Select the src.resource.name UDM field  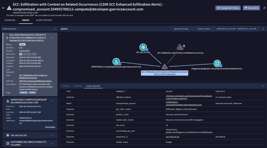(x=223, y=97)
